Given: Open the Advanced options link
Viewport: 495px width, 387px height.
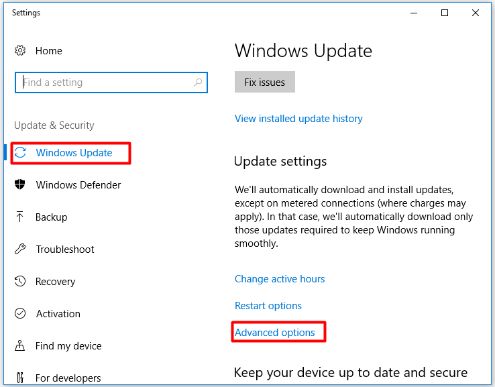Looking at the screenshot, I should [x=274, y=333].
